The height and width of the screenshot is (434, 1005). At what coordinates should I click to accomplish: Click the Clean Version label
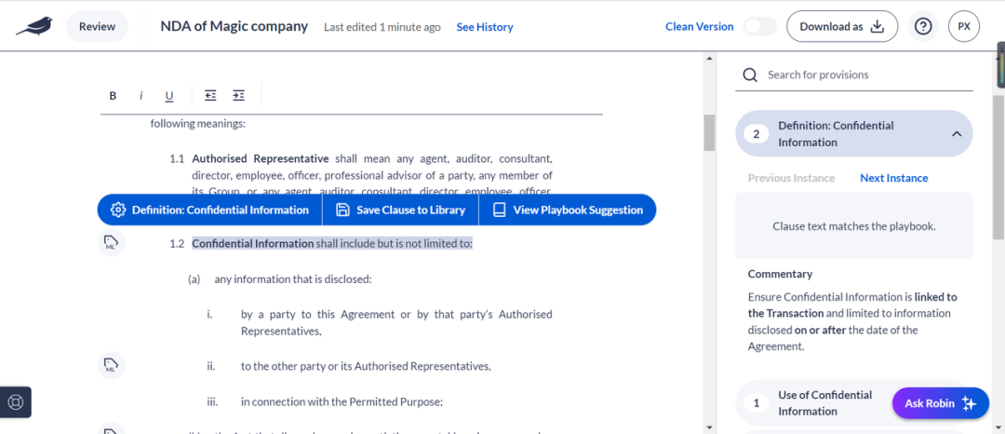(x=699, y=26)
